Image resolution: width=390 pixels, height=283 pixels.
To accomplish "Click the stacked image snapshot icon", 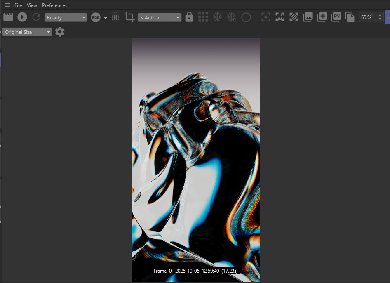I will tap(308, 17).
